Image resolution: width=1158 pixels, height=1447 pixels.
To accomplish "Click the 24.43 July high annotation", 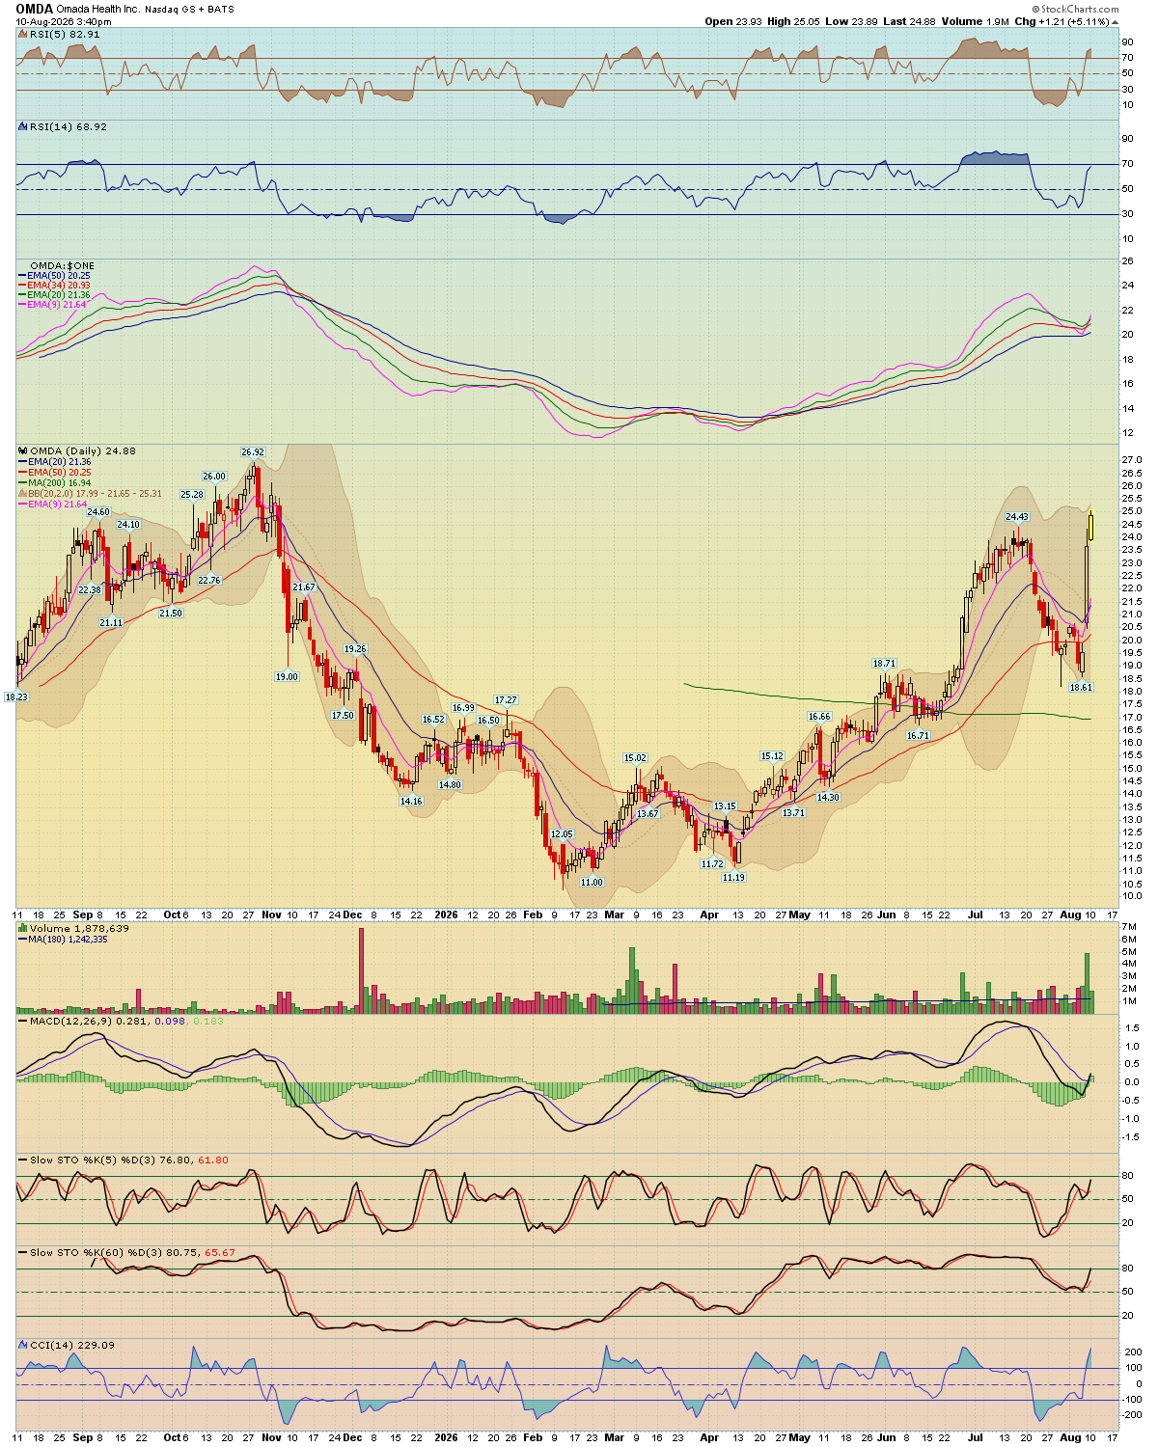I will coord(1017,517).
